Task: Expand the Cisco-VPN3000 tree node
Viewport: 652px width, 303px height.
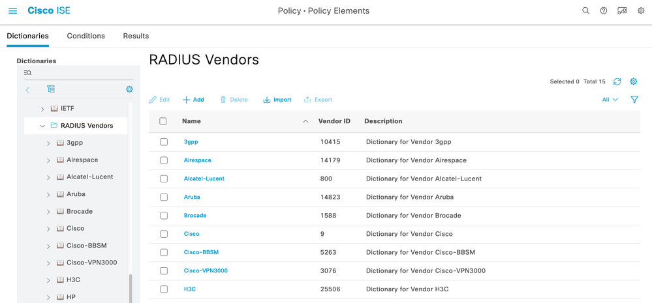Action: (x=48, y=263)
